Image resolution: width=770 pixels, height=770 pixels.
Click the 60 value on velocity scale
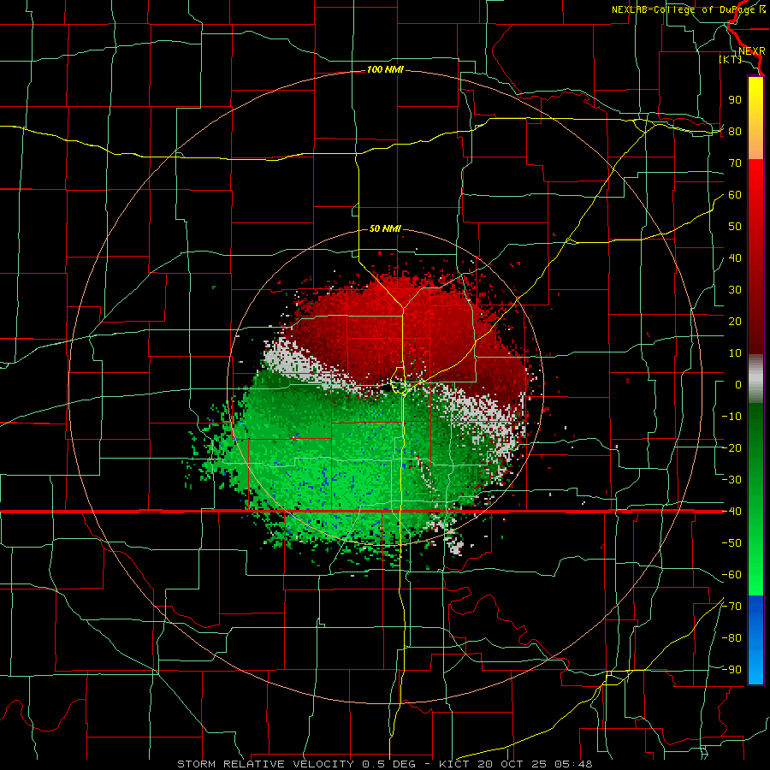735,195
